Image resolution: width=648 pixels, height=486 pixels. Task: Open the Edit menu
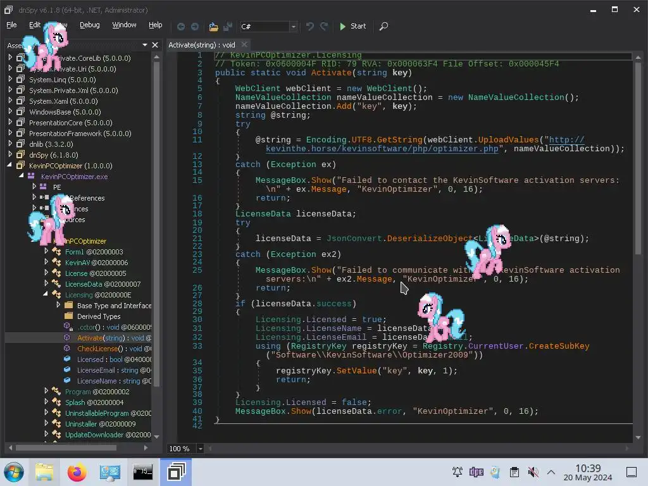coord(35,25)
